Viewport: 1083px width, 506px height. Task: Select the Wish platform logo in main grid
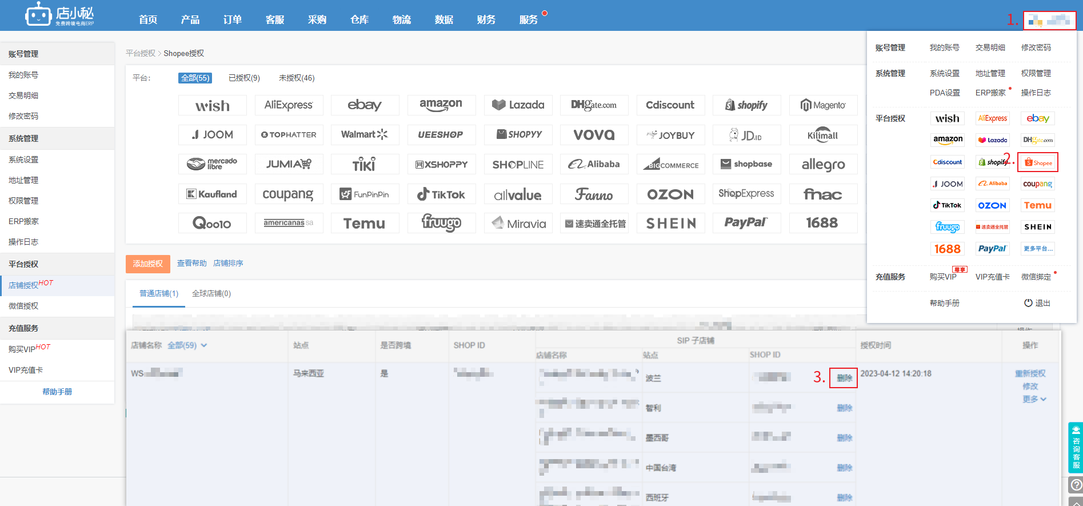213,105
